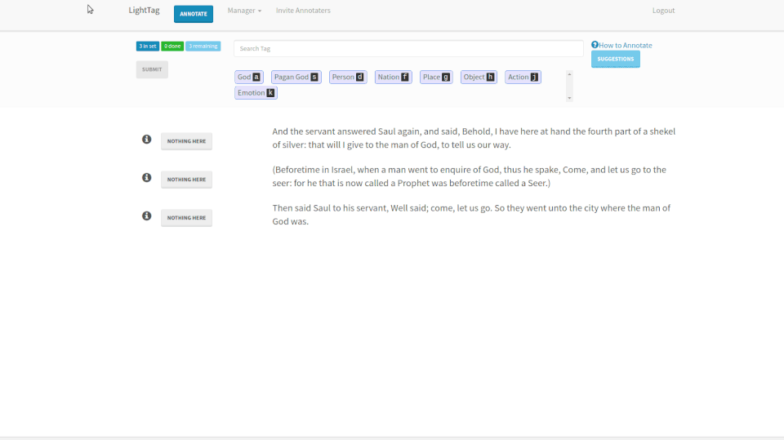Click the word 'Israel' in second sentence
This screenshot has width=784, height=440.
342,170
